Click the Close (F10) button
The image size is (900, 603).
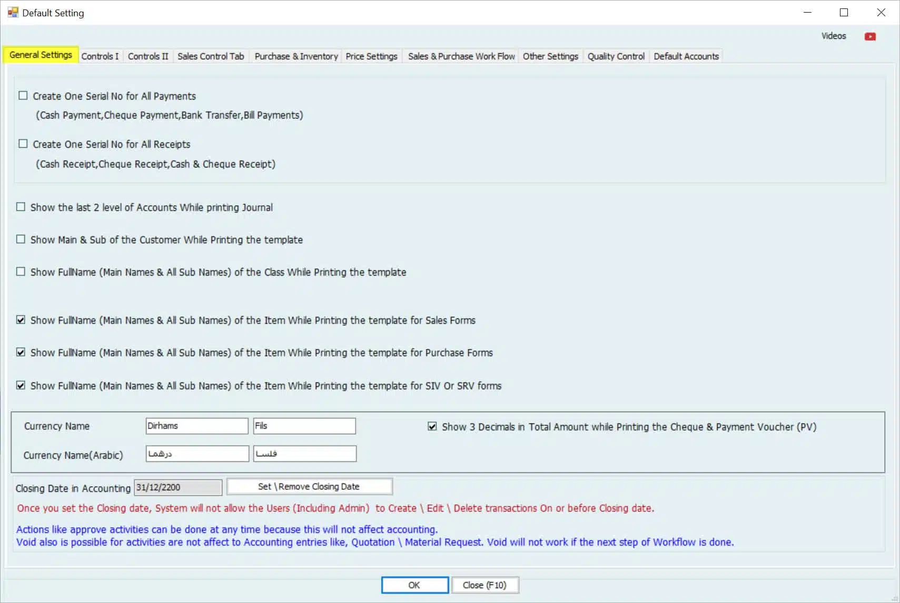pyautogui.click(x=484, y=585)
